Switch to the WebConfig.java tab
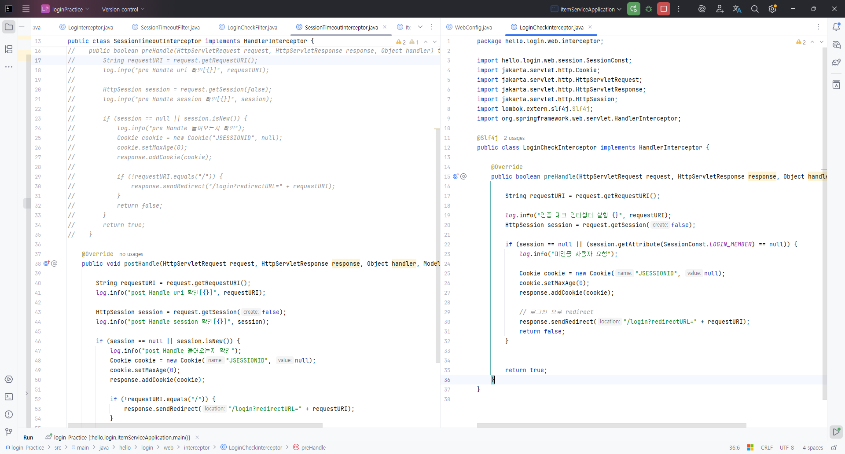Screen dimensions: 845x454 coord(473,27)
